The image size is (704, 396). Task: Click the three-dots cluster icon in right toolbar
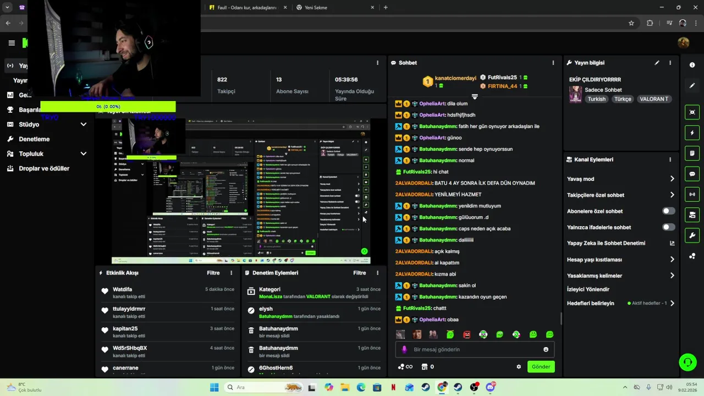pyautogui.click(x=692, y=256)
